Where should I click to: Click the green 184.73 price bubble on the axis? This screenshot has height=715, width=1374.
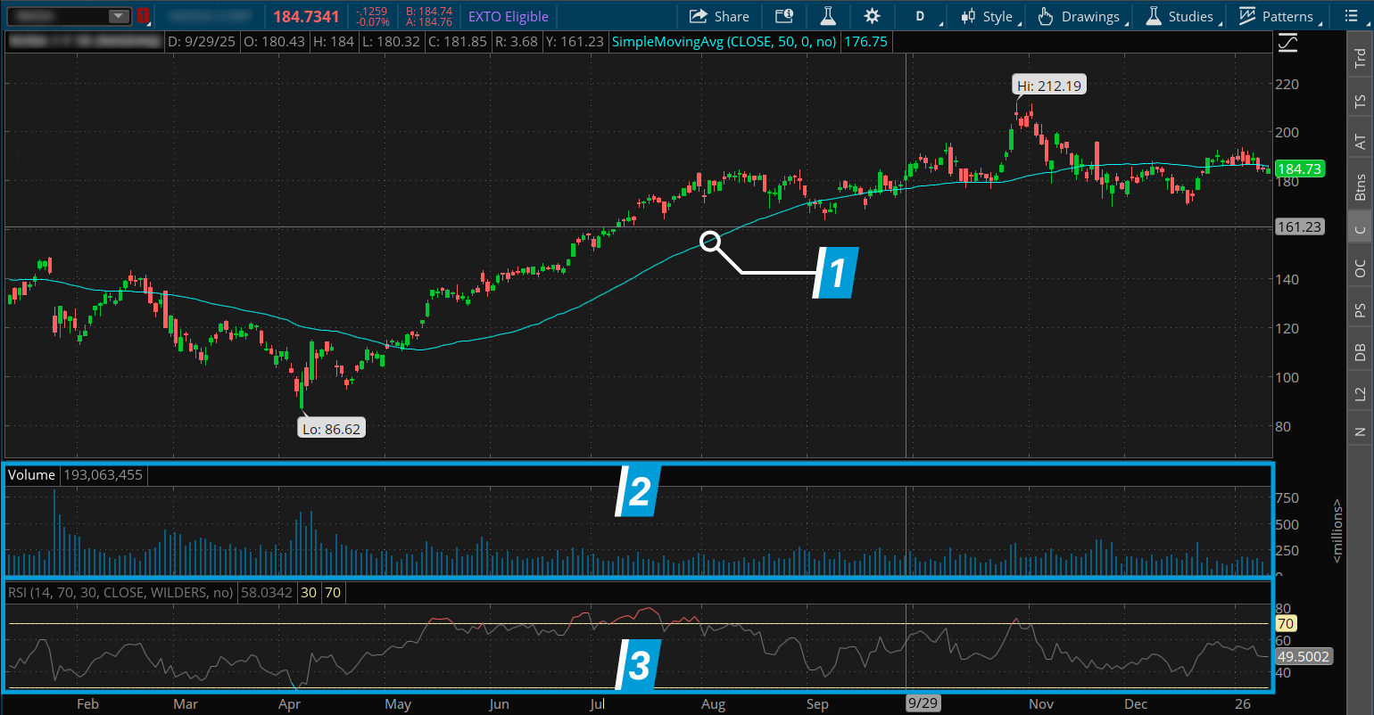pyautogui.click(x=1300, y=168)
